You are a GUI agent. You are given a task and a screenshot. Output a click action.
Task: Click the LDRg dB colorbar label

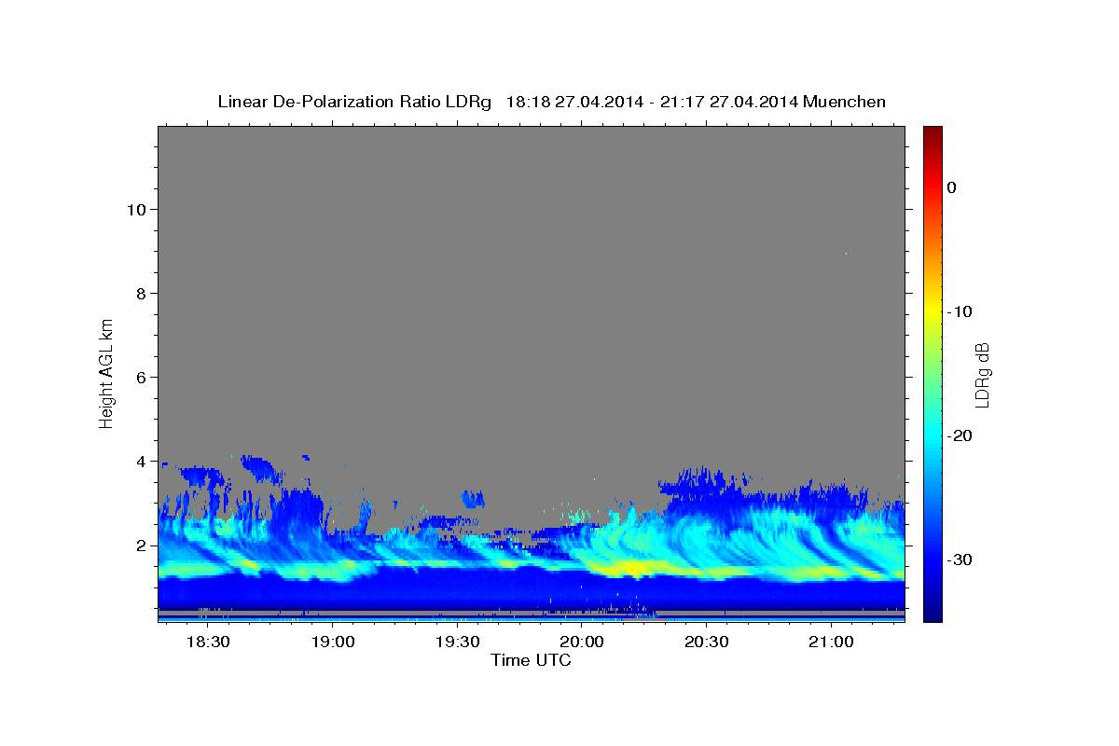(x=982, y=373)
